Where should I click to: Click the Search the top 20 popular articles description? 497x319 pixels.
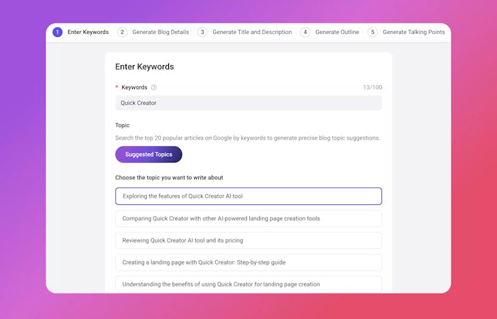pyautogui.click(x=248, y=138)
